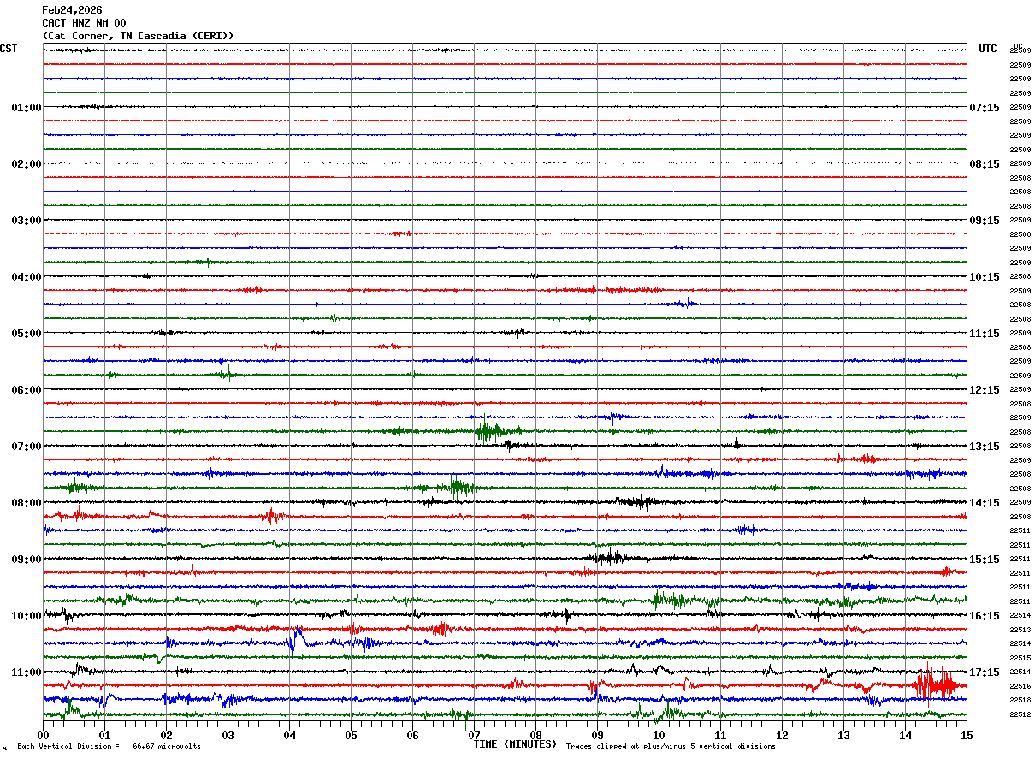Click the 00 minute axis label

click(x=43, y=735)
